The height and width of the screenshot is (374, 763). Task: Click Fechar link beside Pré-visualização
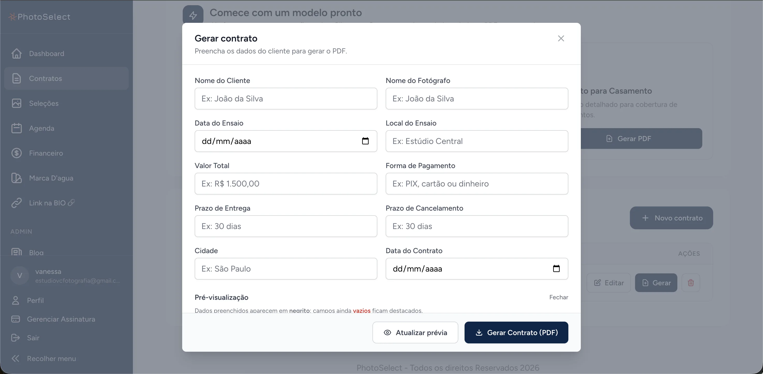click(x=558, y=297)
